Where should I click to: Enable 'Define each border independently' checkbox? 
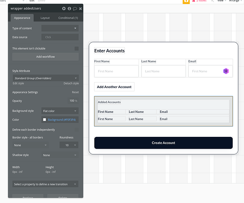[x=77, y=130]
